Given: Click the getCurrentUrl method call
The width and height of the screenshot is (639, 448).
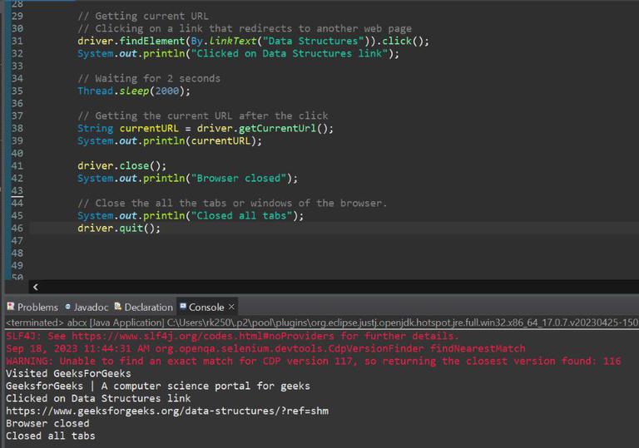Looking at the screenshot, I should pos(277,128).
